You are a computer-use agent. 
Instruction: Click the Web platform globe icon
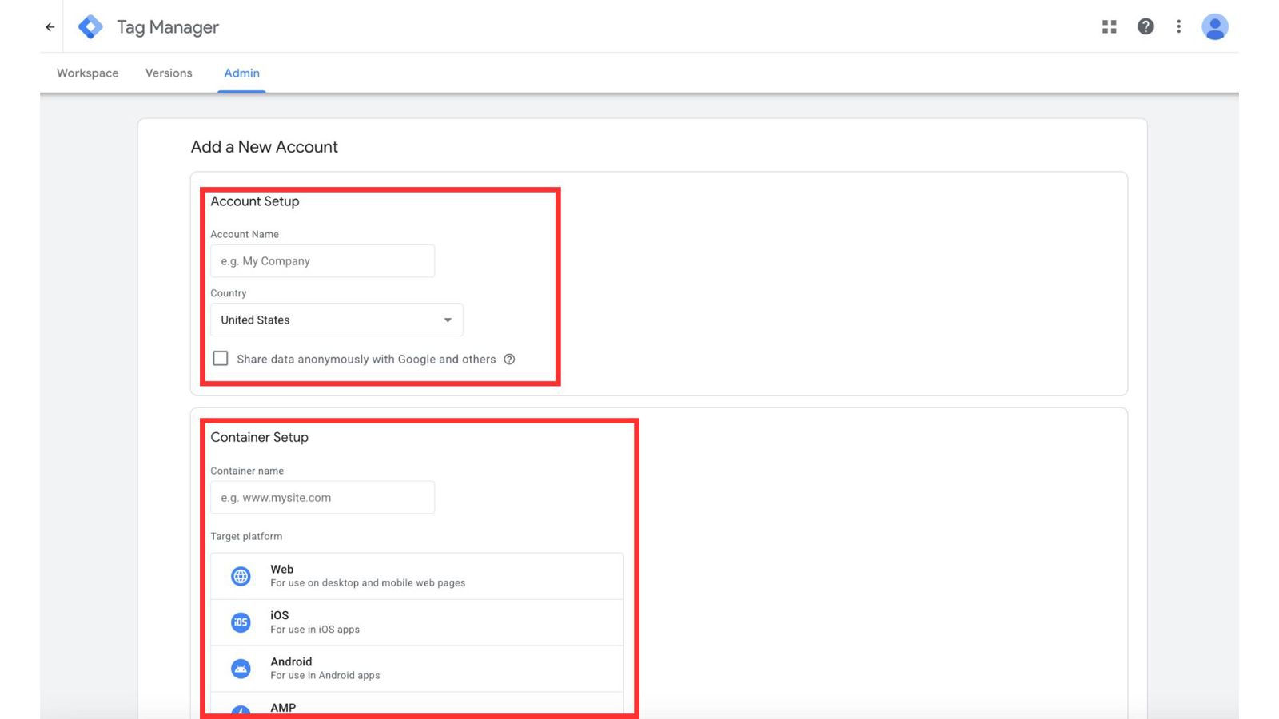(241, 576)
